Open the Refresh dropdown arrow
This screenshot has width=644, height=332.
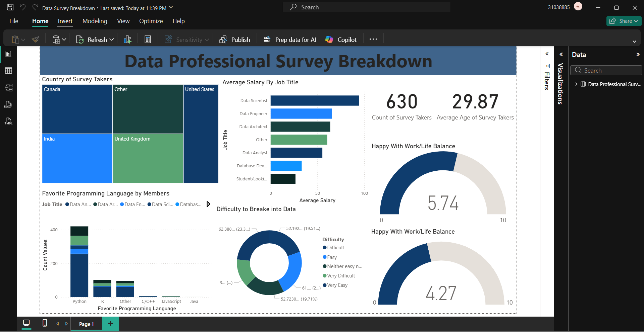click(x=112, y=39)
